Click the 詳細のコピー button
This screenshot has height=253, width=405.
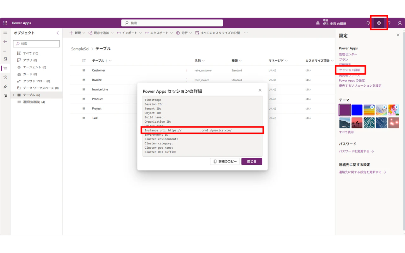(225, 162)
